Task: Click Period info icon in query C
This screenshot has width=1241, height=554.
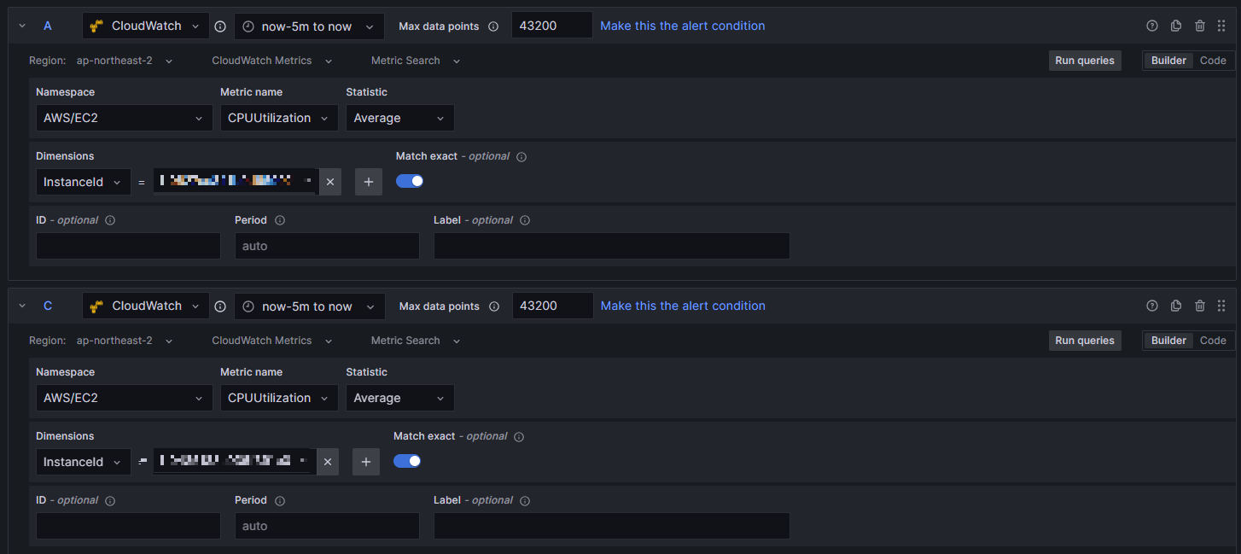Action: [x=280, y=500]
